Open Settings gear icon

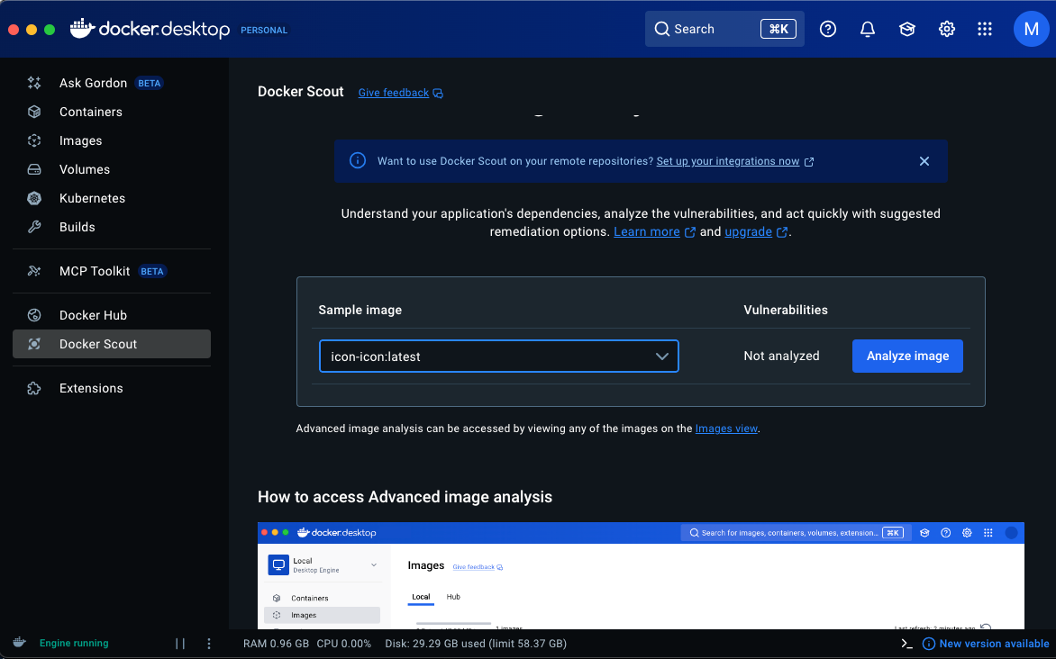pyautogui.click(x=947, y=29)
